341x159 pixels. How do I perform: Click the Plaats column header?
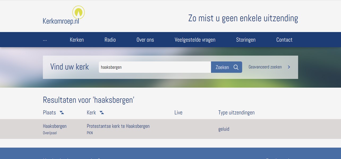coord(49,113)
